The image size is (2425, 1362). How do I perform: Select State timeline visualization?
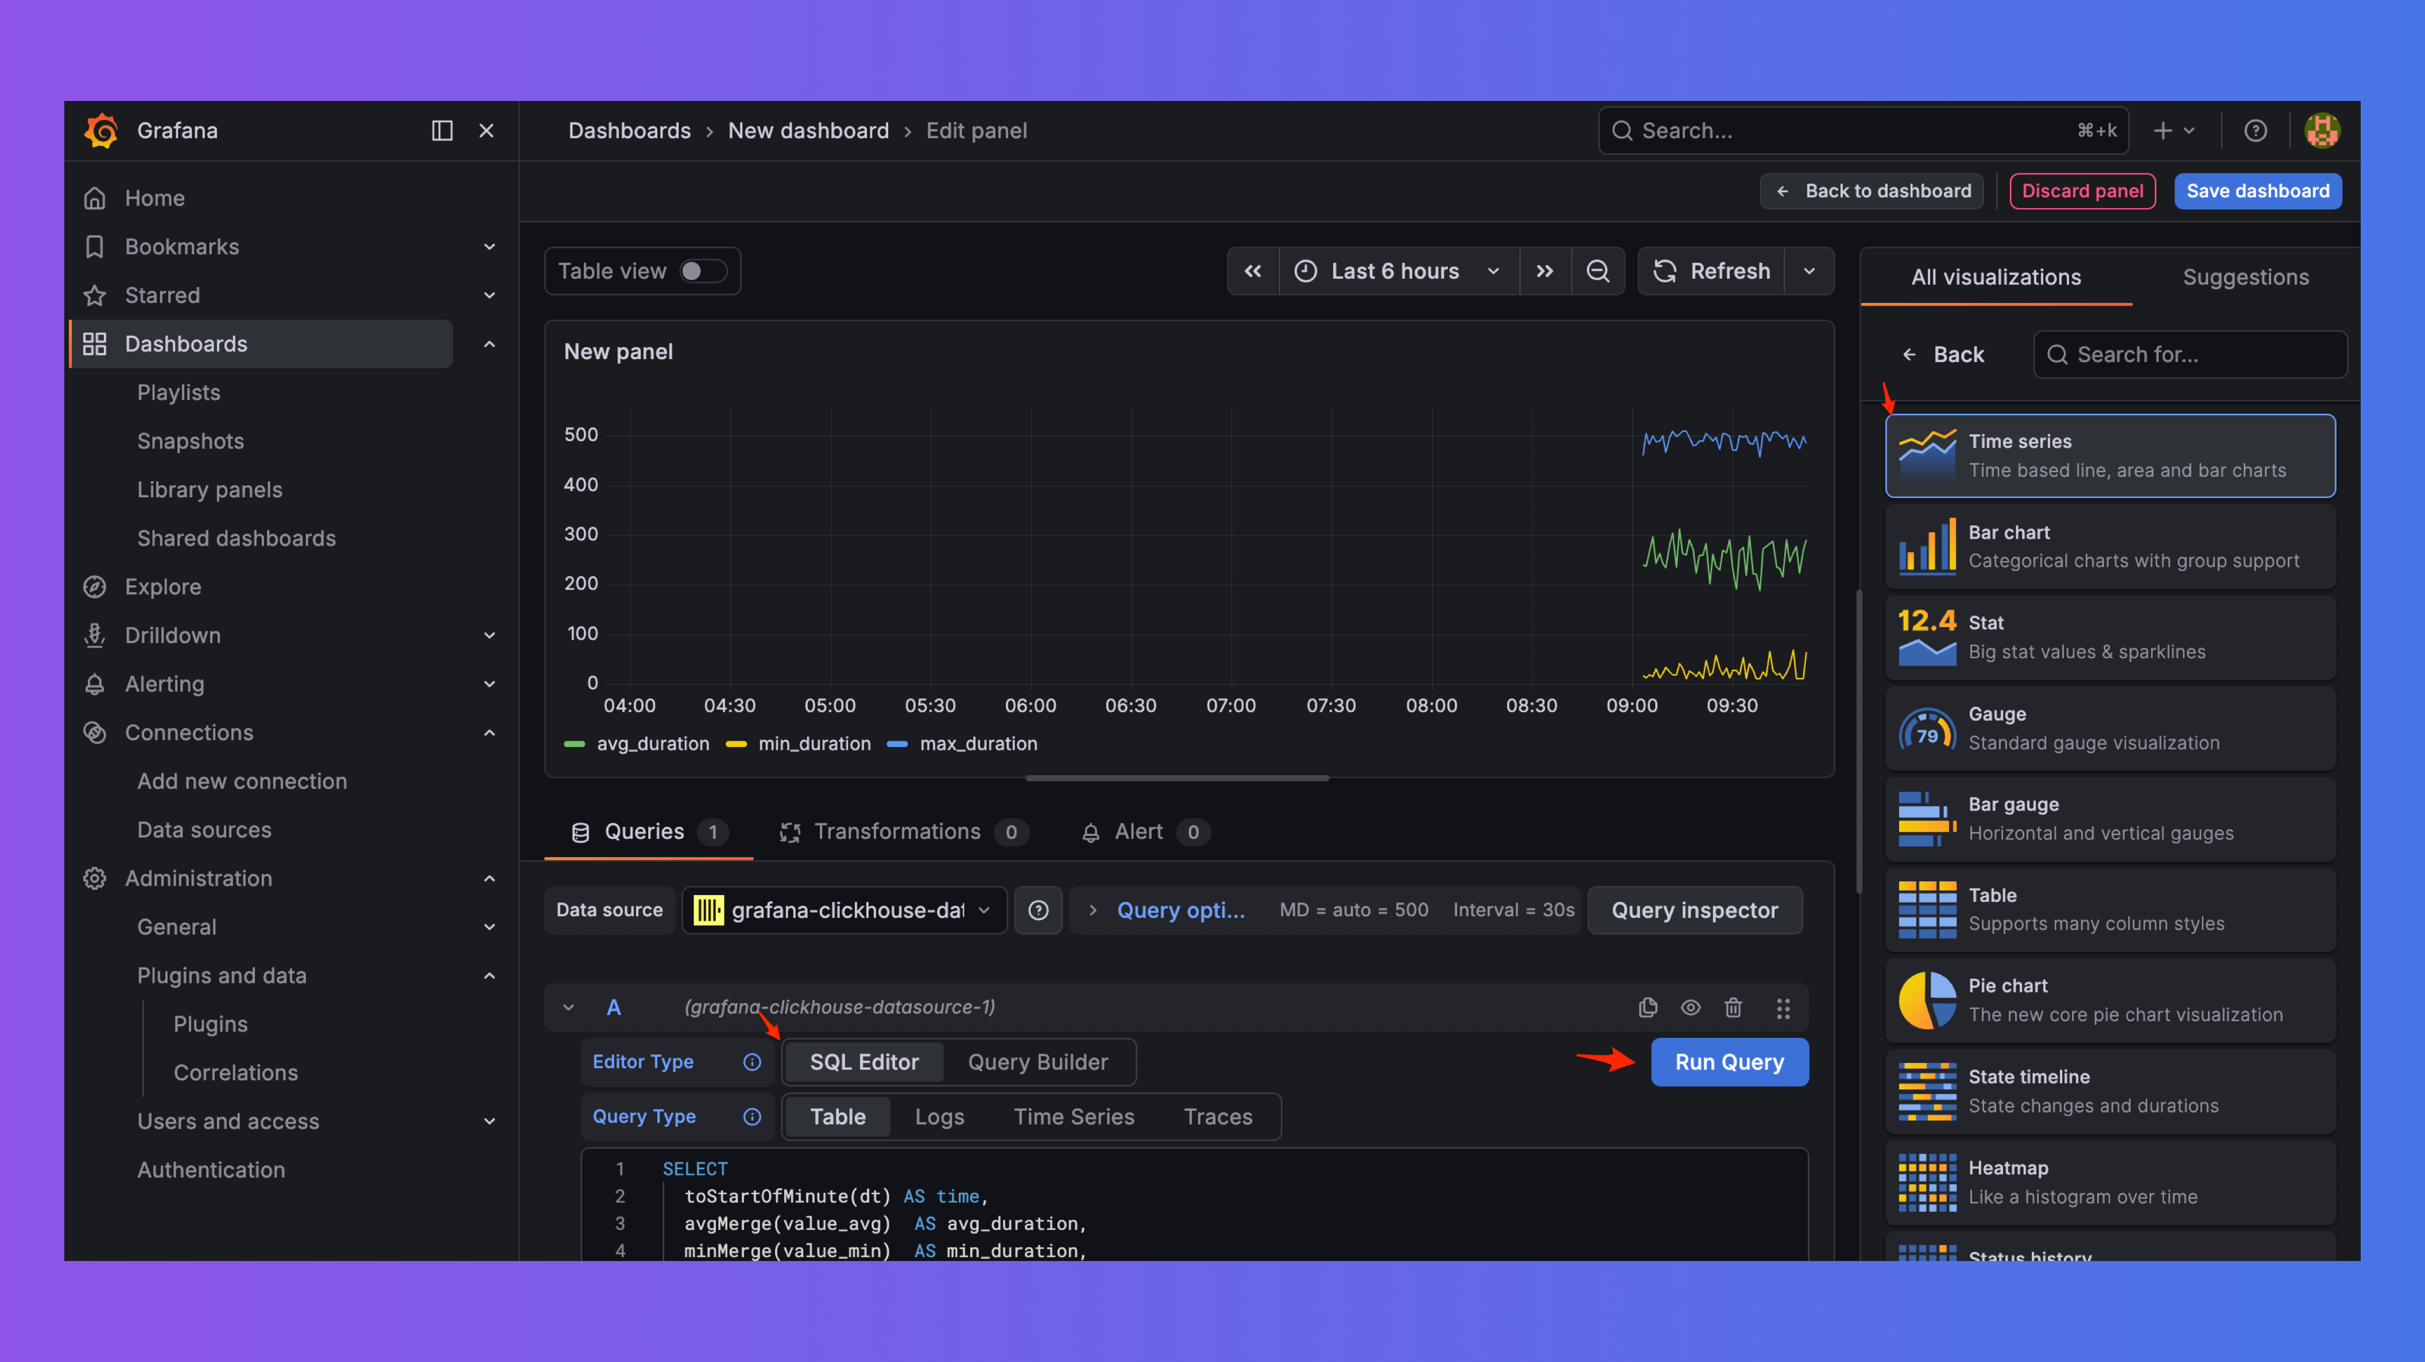pos(2110,1091)
